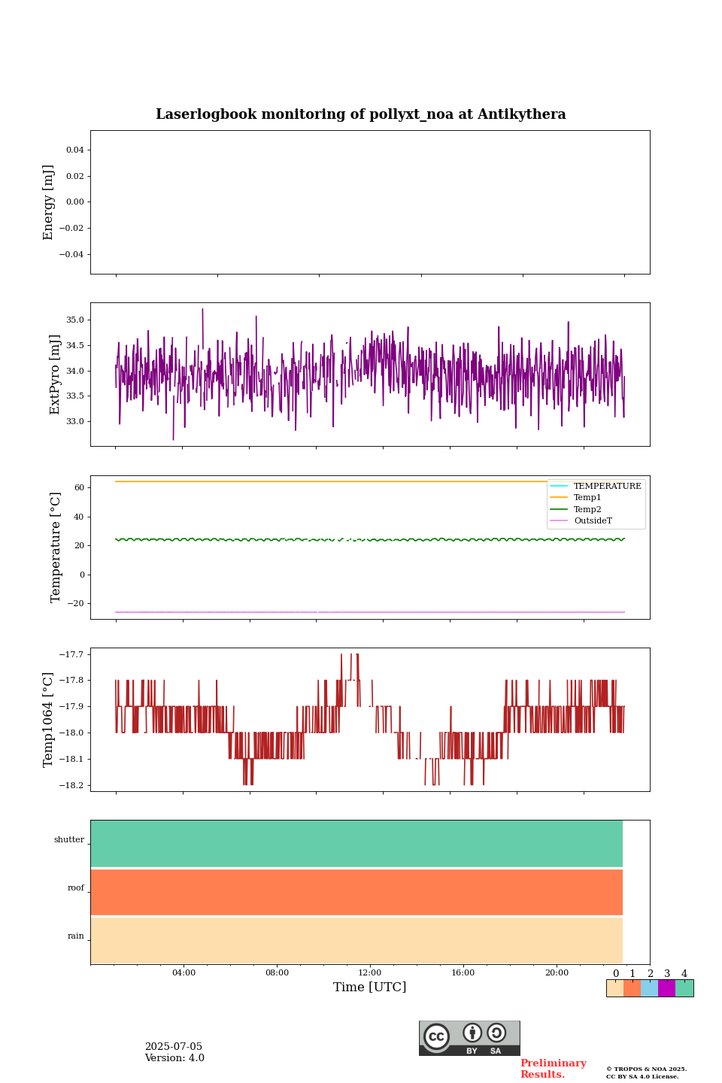Viewport: 722px width, 1083px height.
Task: Click the -18.2 tick on Temp1064 axis
Action: tap(73, 785)
